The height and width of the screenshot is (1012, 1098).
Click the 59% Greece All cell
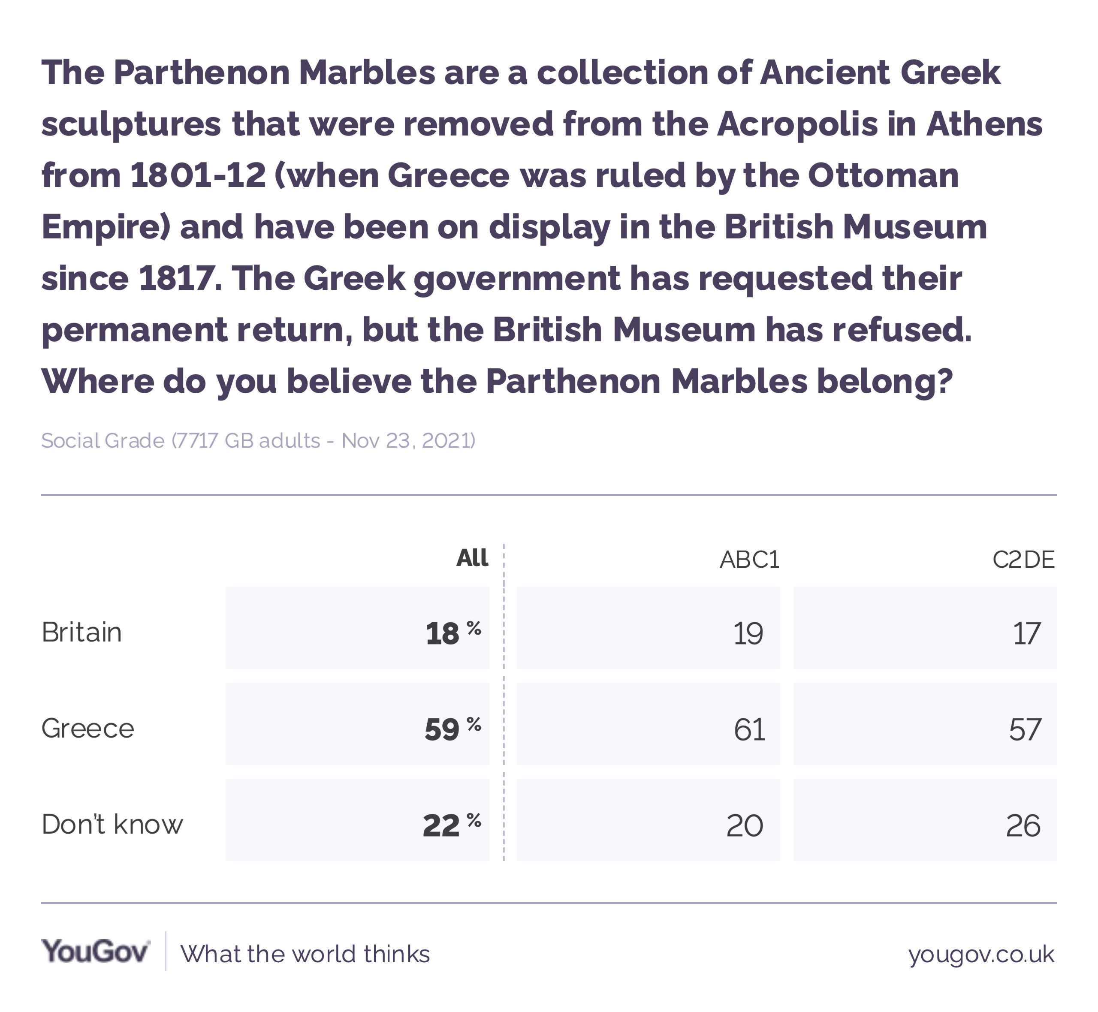pyautogui.click(x=358, y=723)
